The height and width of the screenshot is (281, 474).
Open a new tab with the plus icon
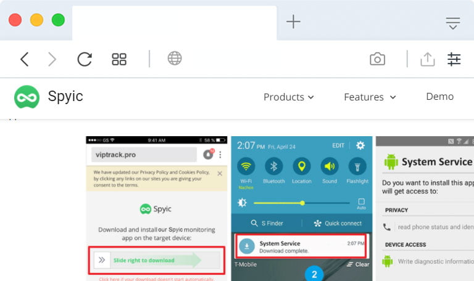pos(293,22)
